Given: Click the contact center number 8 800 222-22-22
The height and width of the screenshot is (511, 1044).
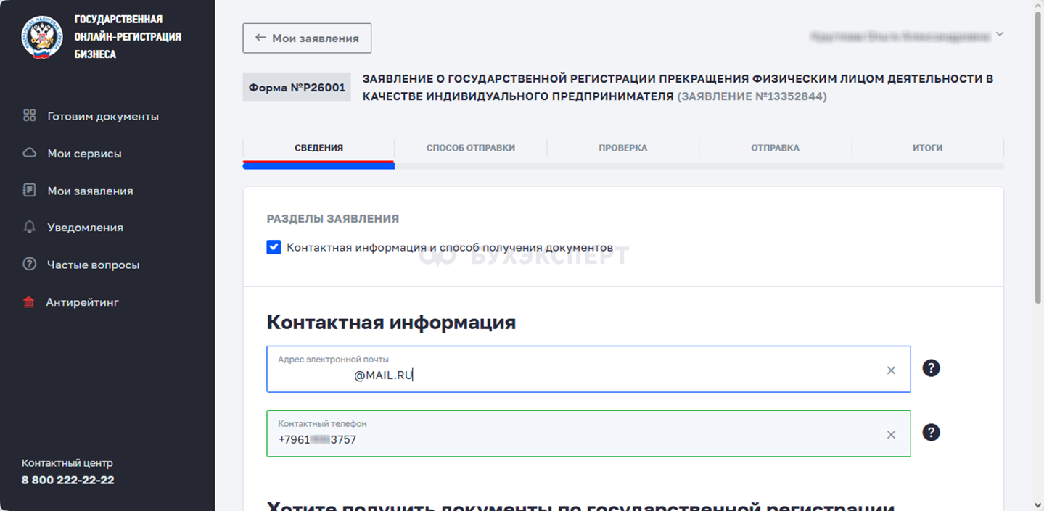Looking at the screenshot, I should [68, 480].
